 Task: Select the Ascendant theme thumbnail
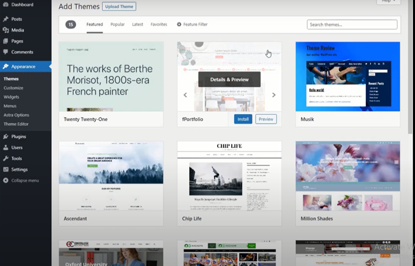tap(111, 176)
